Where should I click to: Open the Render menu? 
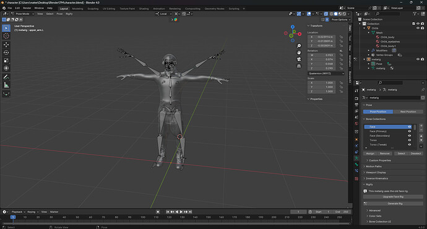(27, 8)
